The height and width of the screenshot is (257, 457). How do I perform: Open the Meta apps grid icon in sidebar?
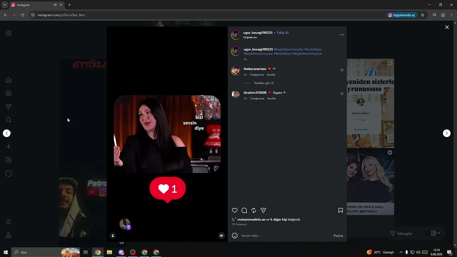[x=9, y=235]
